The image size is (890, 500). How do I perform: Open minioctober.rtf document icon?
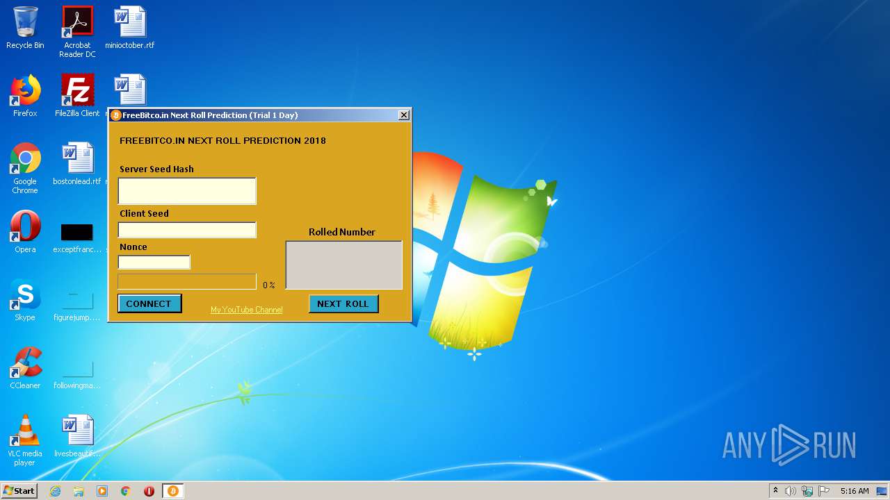point(130,28)
